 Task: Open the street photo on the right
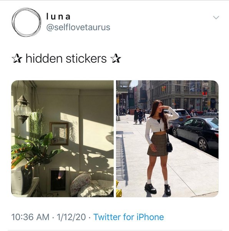point(167,139)
